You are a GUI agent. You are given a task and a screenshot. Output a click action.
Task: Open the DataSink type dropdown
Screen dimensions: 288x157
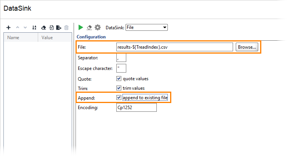[146, 27]
